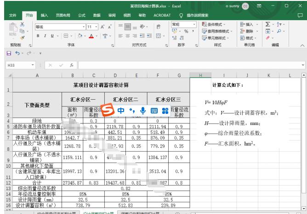Viewport: 307px width, 214px height.
Task: Open the font size 11 dropdown
Action: pos(96,27)
